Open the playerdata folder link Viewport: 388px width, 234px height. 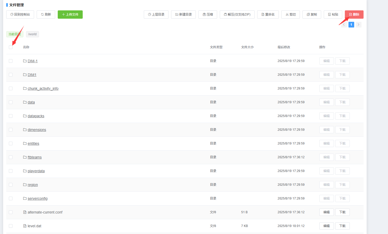click(36, 171)
